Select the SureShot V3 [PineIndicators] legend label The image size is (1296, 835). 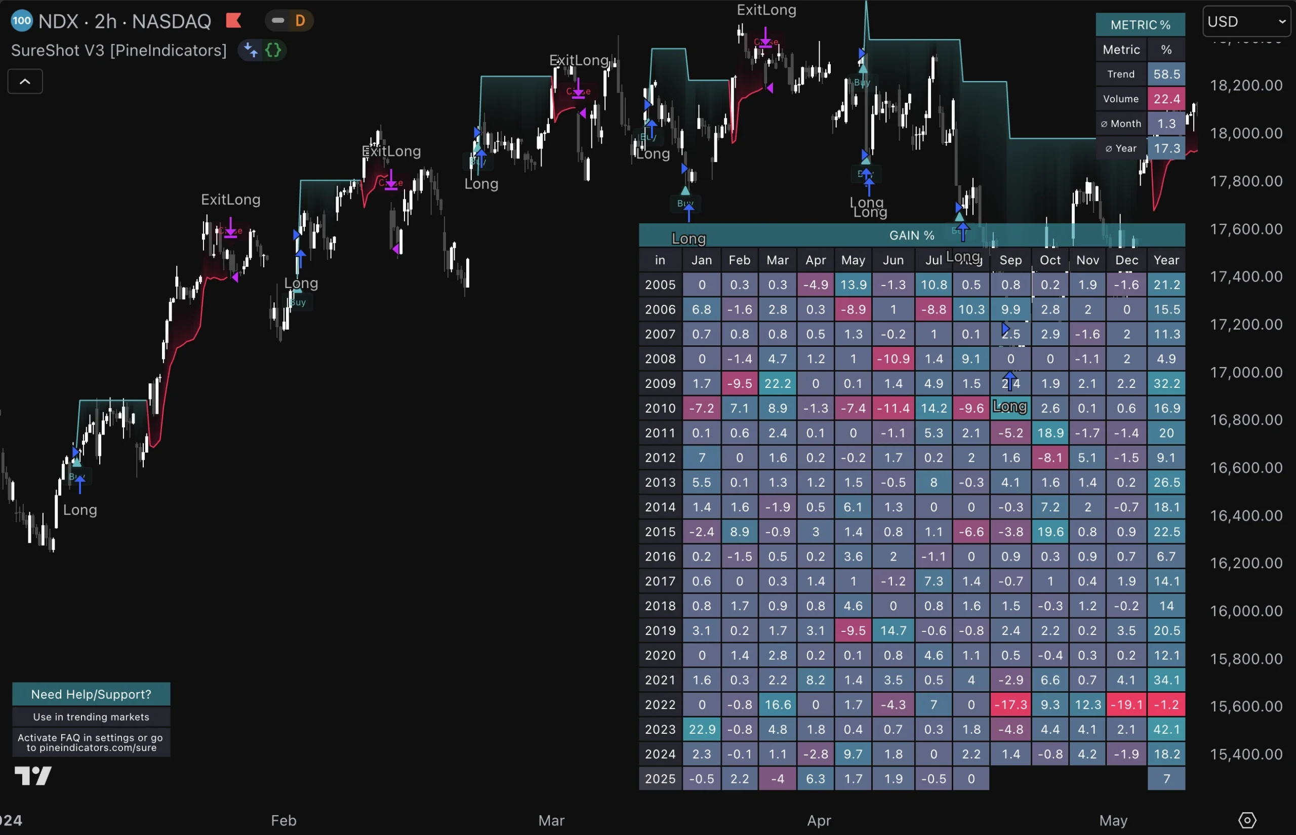click(118, 51)
